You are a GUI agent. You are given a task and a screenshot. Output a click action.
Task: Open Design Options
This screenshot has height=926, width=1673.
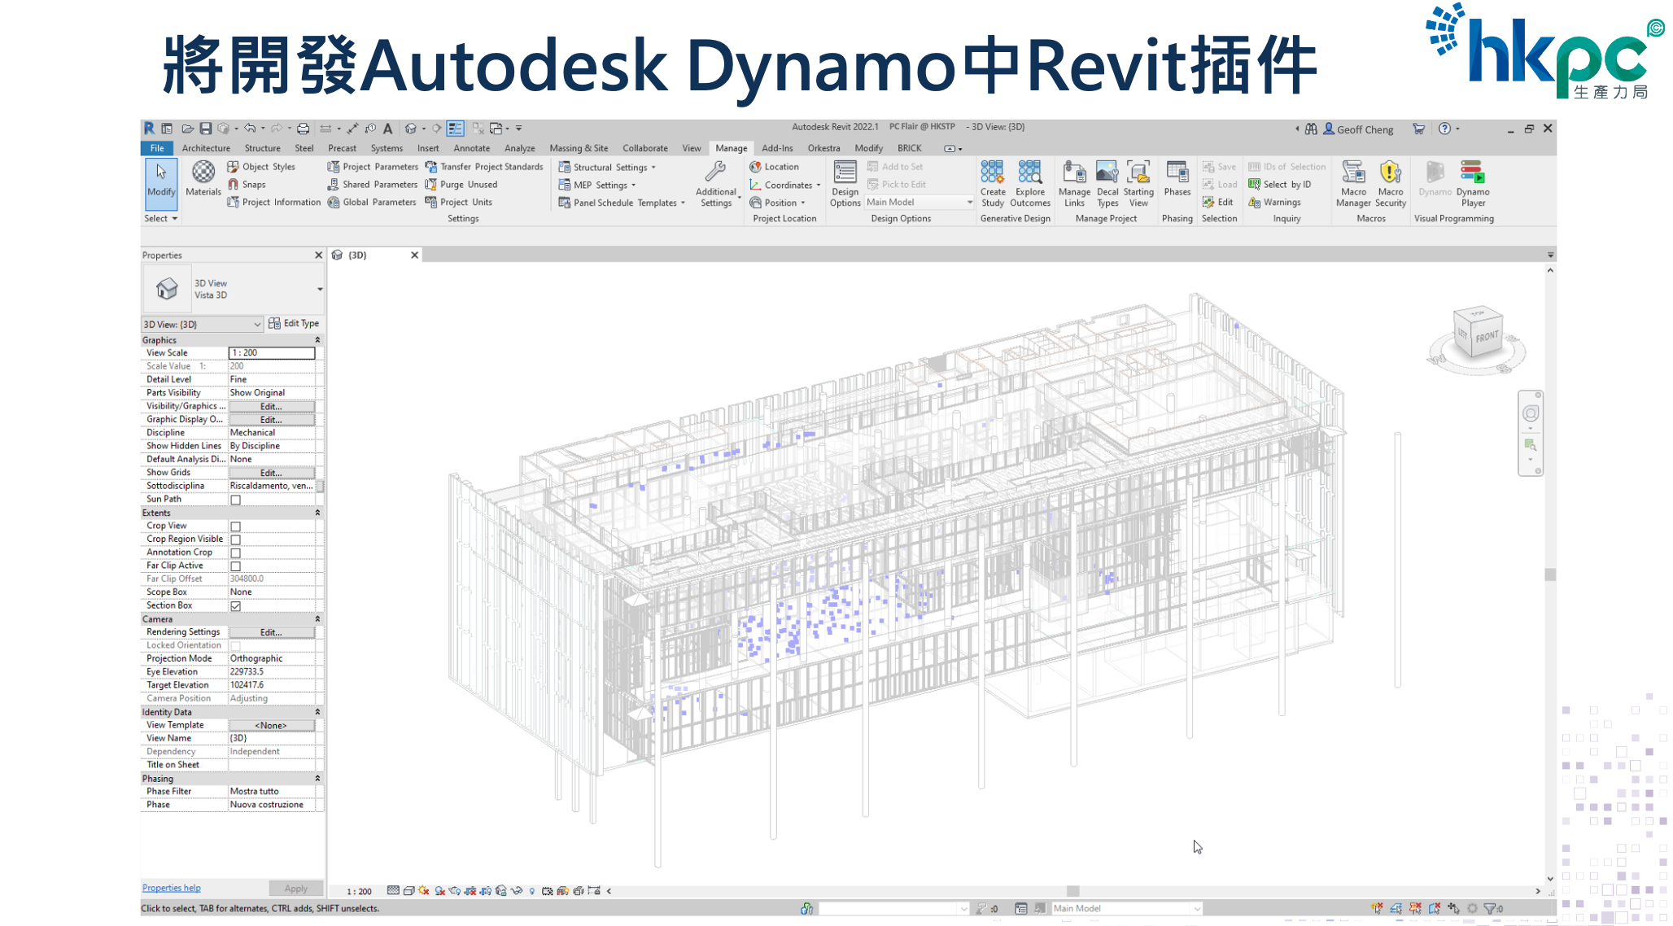[845, 184]
